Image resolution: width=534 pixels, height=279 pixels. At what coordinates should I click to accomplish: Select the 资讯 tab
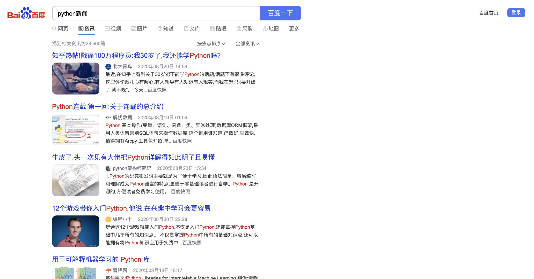pyautogui.click(x=87, y=29)
